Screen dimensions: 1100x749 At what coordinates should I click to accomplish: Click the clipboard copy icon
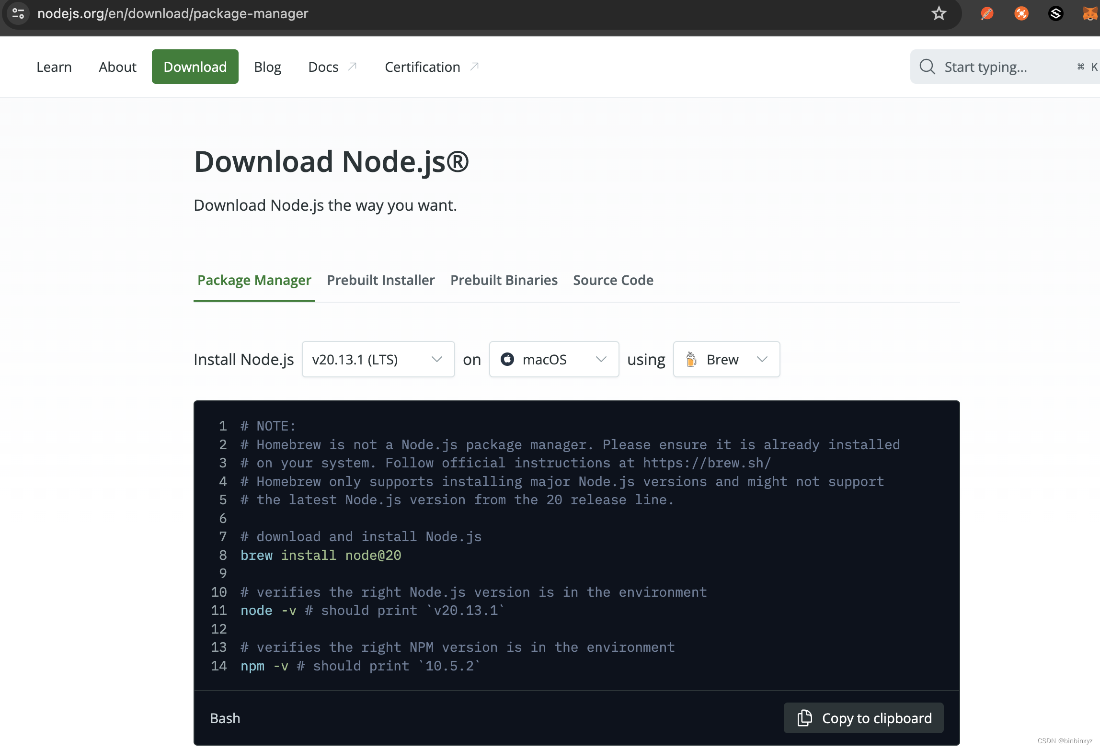tap(805, 718)
